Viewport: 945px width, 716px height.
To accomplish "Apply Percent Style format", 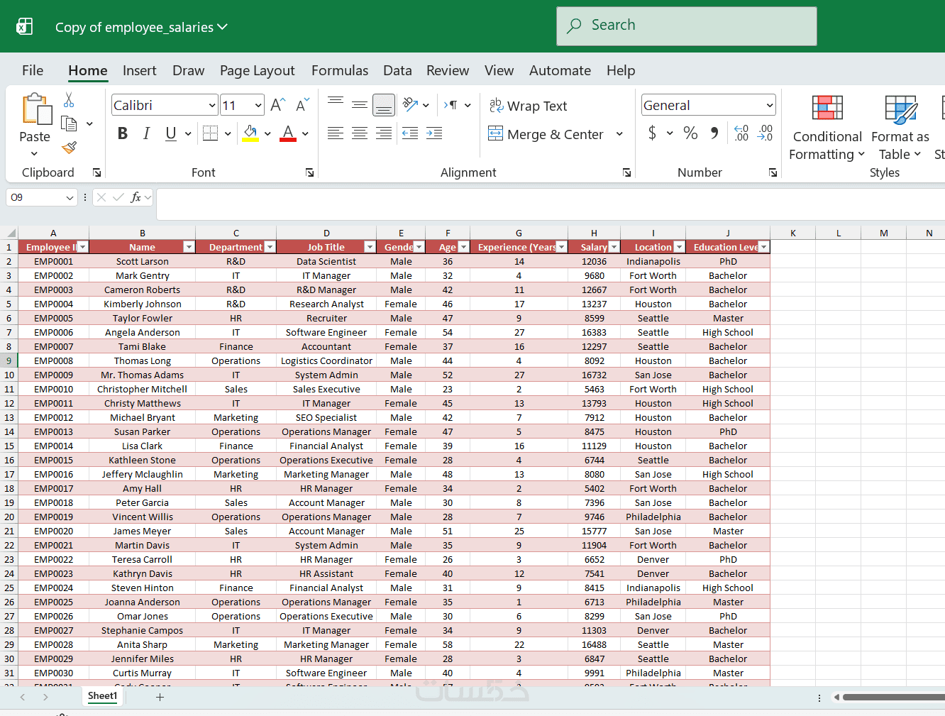I will pyautogui.click(x=690, y=133).
